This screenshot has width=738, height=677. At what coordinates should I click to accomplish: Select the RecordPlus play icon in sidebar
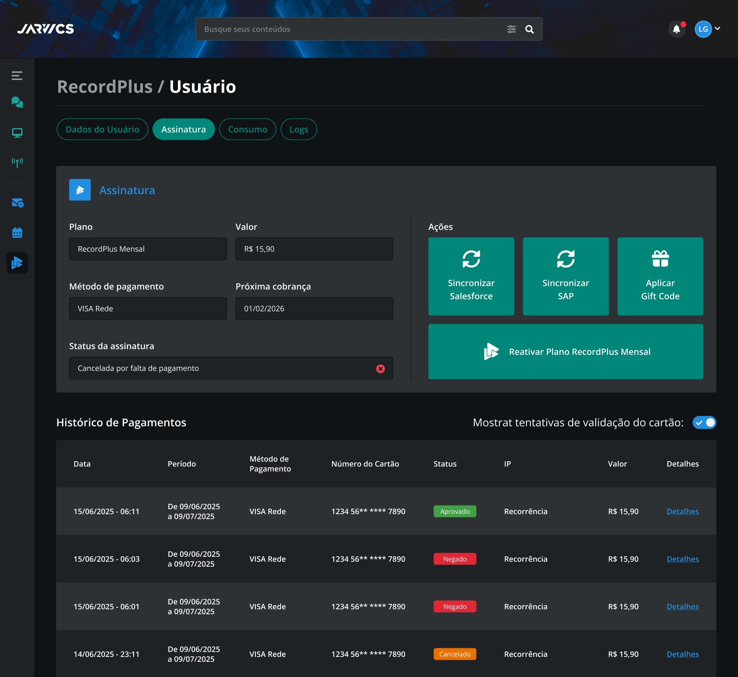(17, 263)
